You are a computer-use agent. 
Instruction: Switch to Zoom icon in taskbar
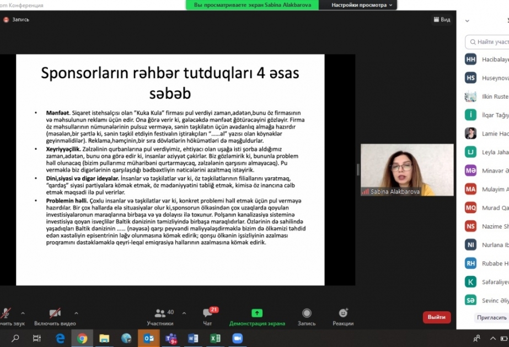237,339
